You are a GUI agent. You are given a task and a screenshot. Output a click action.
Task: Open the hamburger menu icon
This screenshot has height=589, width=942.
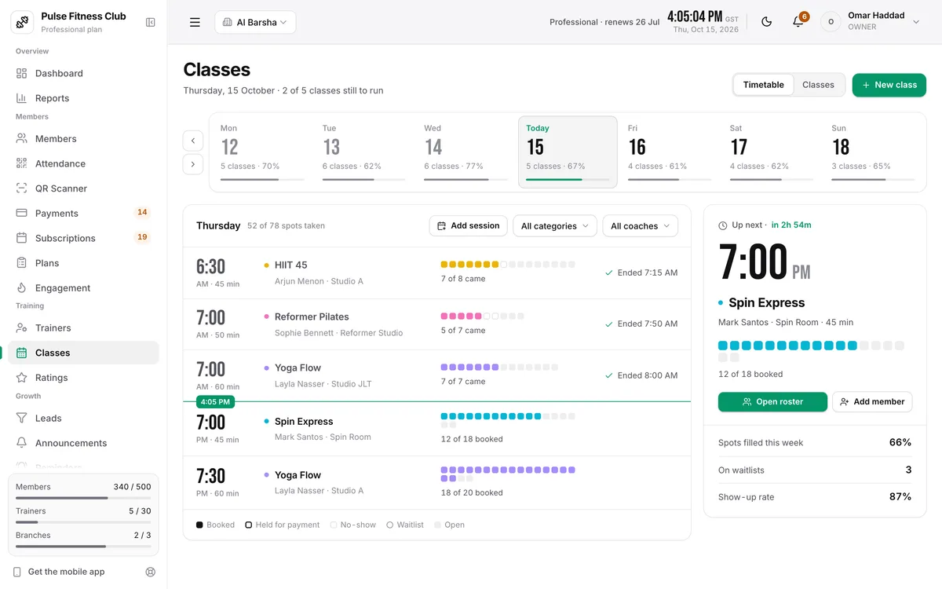click(x=195, y=22)
